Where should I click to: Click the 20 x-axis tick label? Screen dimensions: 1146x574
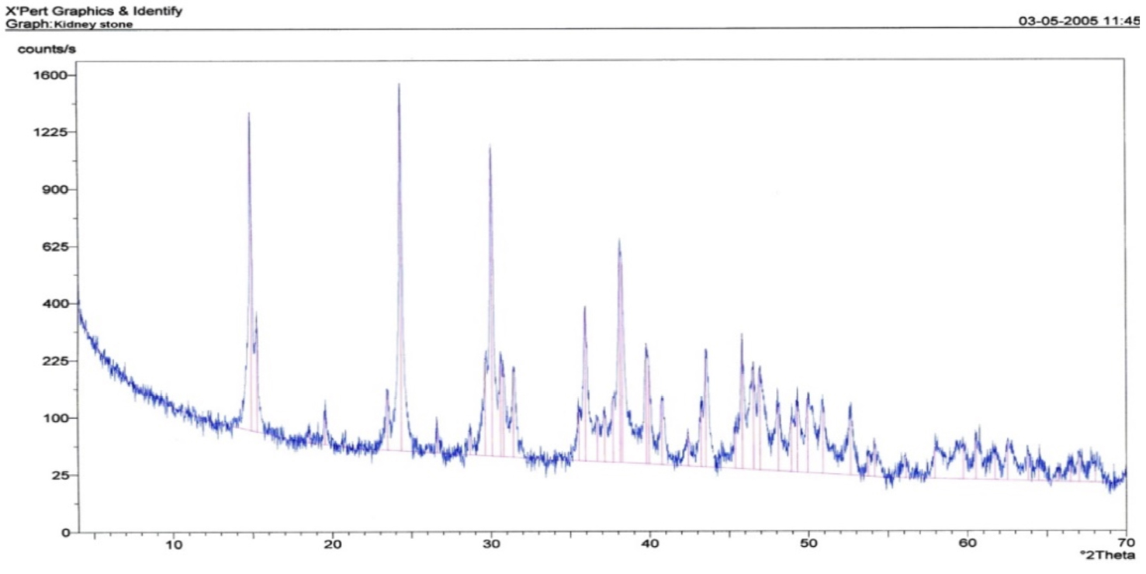point(333,544)
